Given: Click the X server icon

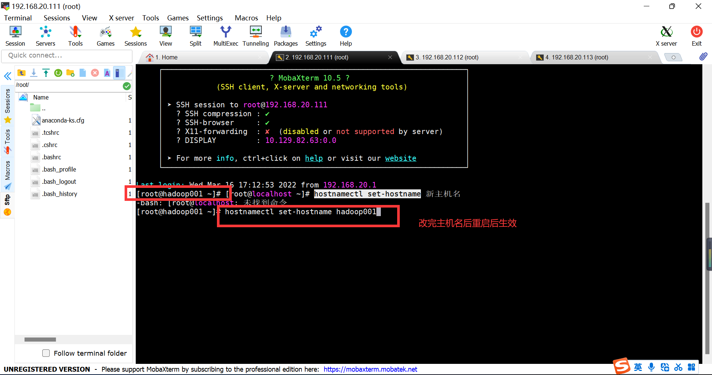Looking at the screenshot, I should (666, 36).
